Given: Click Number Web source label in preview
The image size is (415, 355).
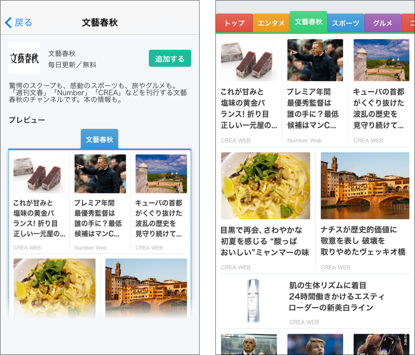Looking at the screenshot, I should pos(90,248).
